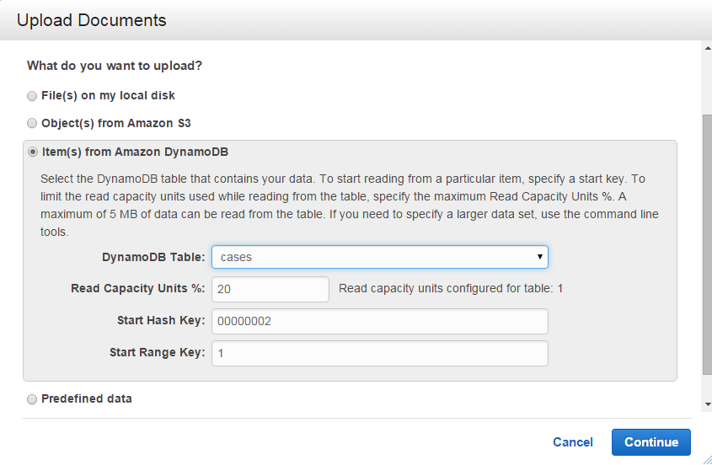The width and height of the screenshot is (712, 465).
Task: Click the "Start Range Key:" label
Action: (x=157, y=353)
